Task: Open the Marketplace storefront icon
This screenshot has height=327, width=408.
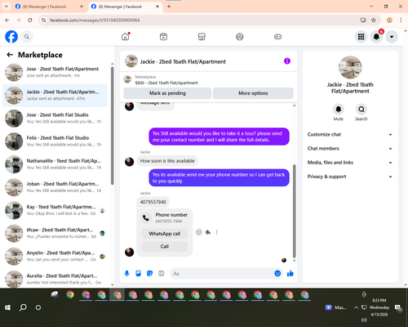Action: pyautogui.click(x=202, y=37)
